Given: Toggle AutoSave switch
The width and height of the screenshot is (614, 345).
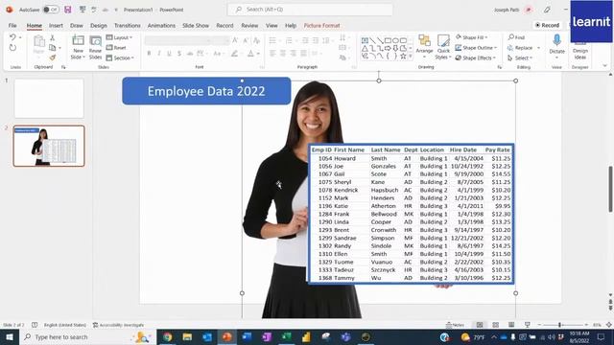Looking at the screenshot, I should point(51,10).
